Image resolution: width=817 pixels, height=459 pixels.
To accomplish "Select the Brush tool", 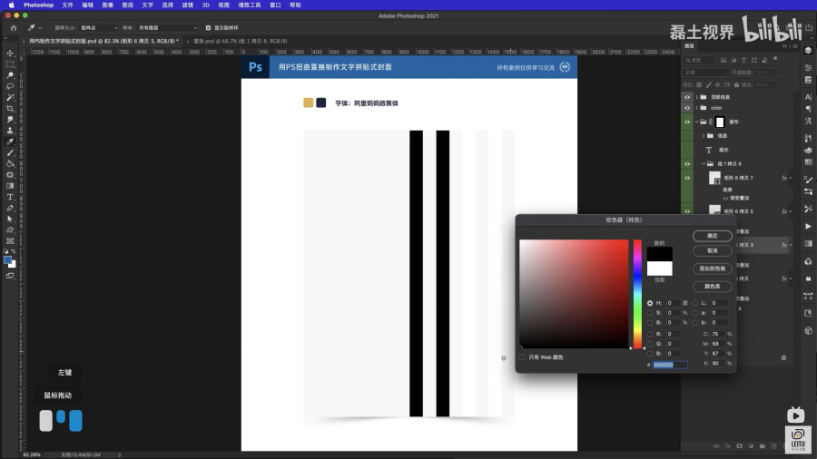I will [x=10, y=152].
